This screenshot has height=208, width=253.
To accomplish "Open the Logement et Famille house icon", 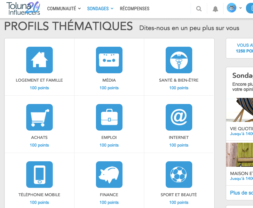I will pos(39,60).
